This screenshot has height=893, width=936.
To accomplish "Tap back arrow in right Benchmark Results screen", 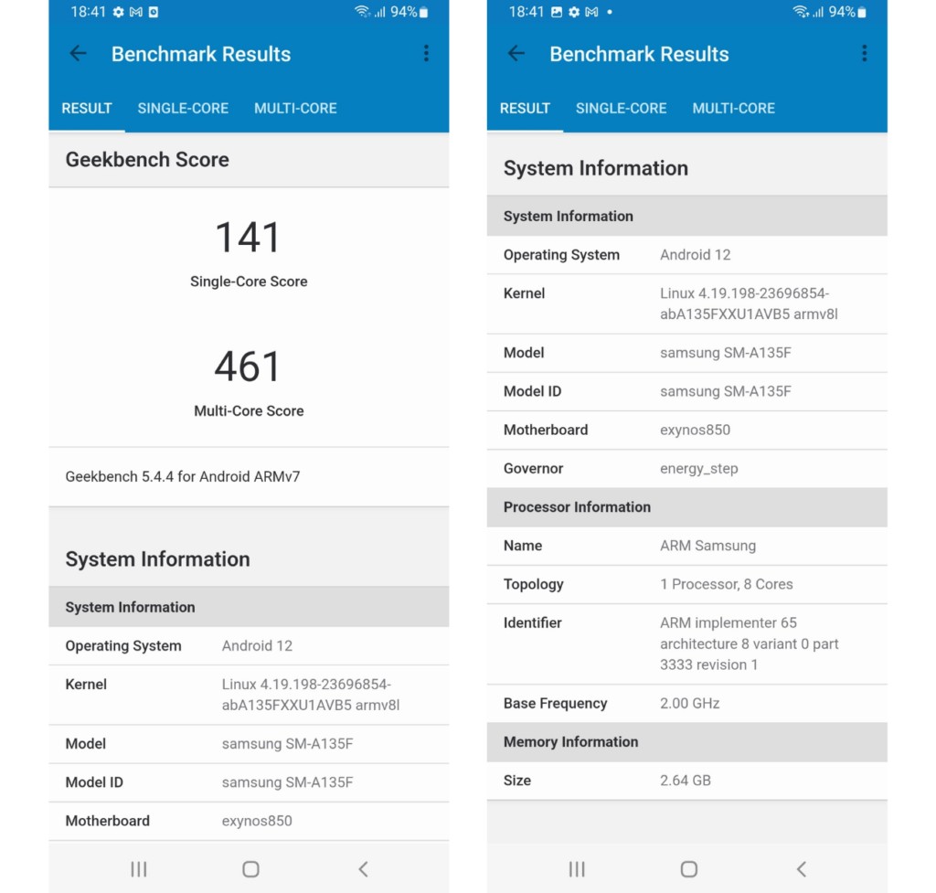I will [516, 54].
